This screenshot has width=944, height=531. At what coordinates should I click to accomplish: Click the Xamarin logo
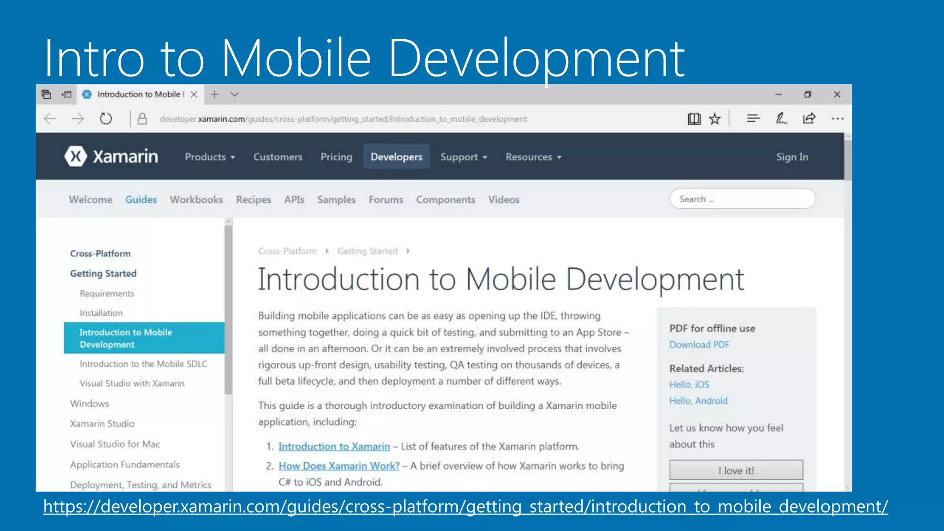click(x=111, y=157)
